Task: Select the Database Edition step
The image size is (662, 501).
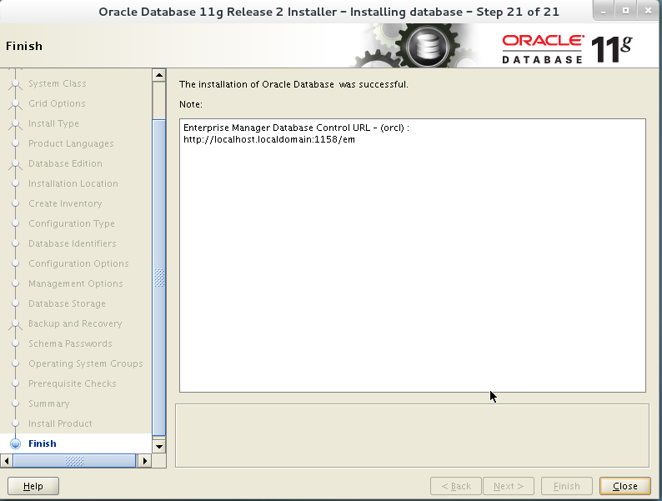Action: click(x=65, y=163)
